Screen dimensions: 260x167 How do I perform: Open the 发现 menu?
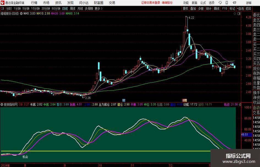tap(70, 3)
